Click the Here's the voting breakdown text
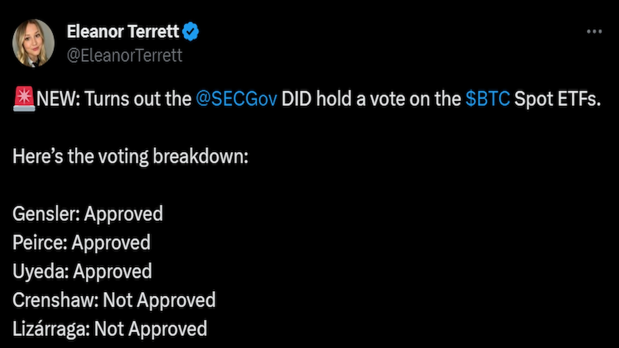 131,156
